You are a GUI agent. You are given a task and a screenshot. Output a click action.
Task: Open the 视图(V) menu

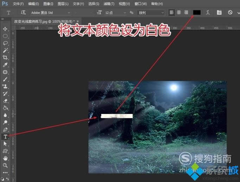(x=124, y=4)
